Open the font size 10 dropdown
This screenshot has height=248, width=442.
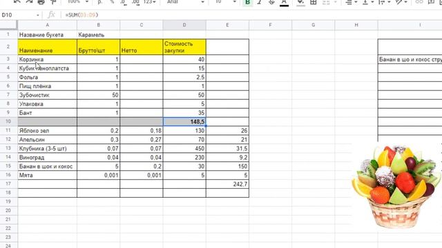click(x=226, y=1)
